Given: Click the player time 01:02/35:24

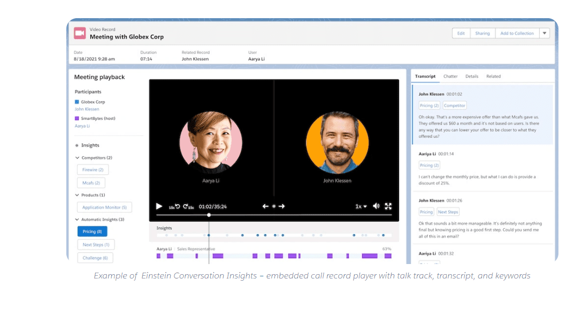Looking at the screenshot, I should coord(213,206).
